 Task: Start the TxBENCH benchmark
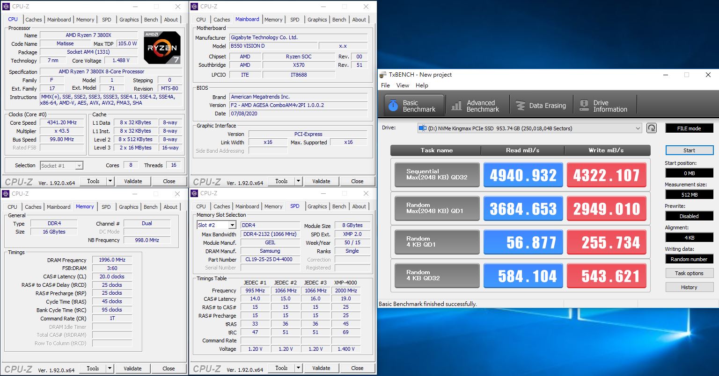coord(689,150)
